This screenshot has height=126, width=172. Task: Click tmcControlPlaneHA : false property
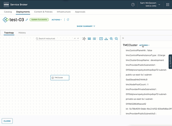tap(139, 50)
